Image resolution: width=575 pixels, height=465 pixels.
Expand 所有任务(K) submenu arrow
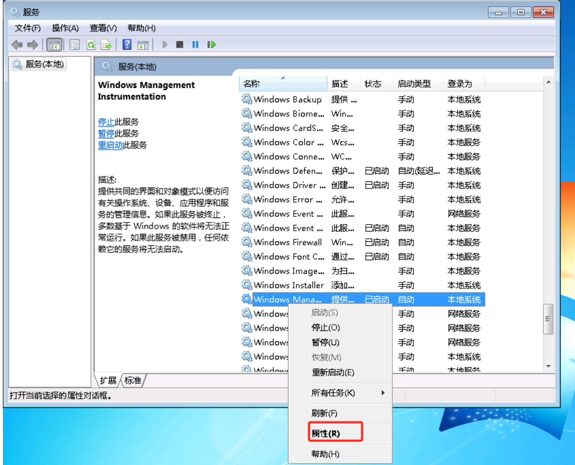pyautogui.click(x=383, y=393)
